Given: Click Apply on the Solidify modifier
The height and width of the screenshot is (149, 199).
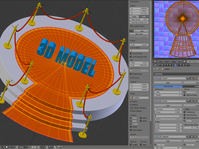Looking at the screenshot, I should (x=168, y=106).
